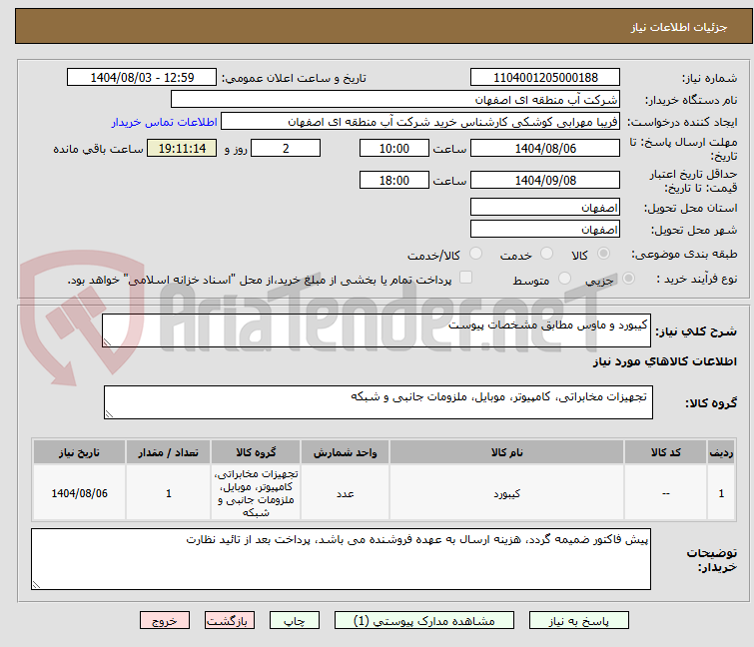Click the ردیف column header
The height and width of the screenshot is (647, 754).
point(721,452)
